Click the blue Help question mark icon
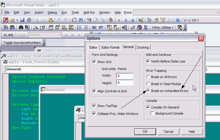Viewport: 220px width, 140px height. coord(178,20)
